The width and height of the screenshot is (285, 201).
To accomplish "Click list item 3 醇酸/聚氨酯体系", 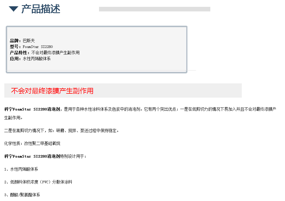I will pos(22,195).
